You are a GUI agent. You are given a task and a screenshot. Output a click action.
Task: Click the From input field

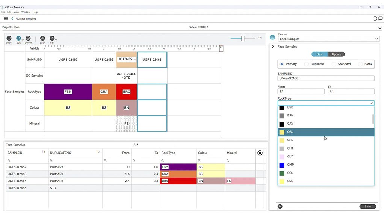click(301, 91)
